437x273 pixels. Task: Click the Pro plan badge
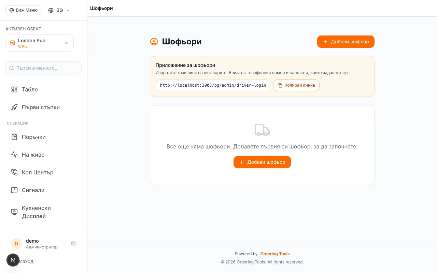(23, 46)
